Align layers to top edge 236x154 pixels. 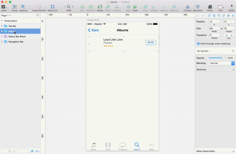[224, 15]
